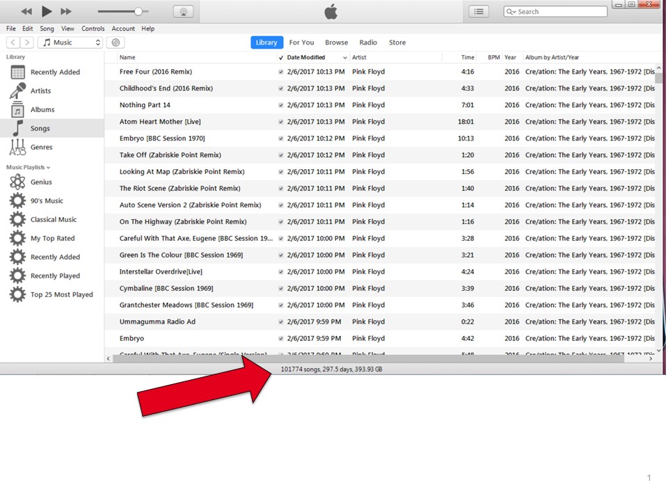668x501 pixels.
Task: Click the Genius atom icon
Action: pos(17,182)
